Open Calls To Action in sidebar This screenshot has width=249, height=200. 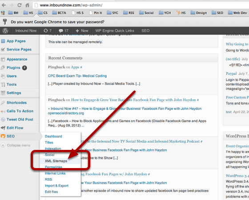[x=20, y=111]
